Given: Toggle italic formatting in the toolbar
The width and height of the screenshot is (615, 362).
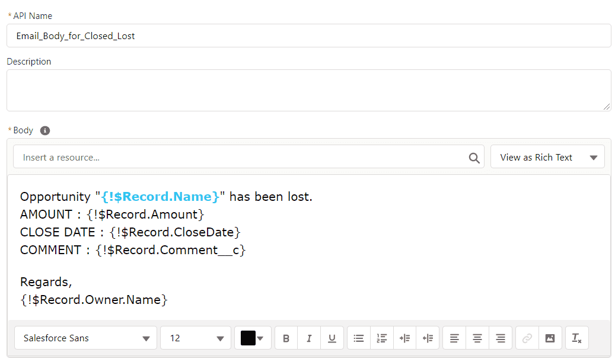Looking at the screenshot, I should pyautogui.click(x=309, y=338).
